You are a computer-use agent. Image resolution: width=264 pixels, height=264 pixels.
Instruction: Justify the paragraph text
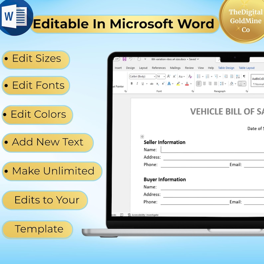pos(215,83)
